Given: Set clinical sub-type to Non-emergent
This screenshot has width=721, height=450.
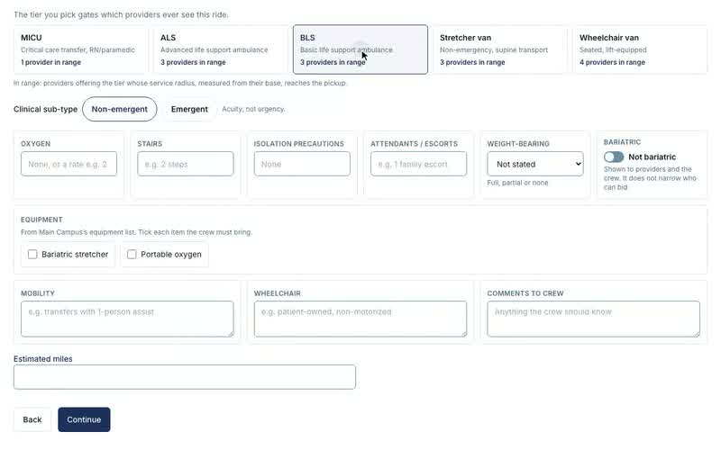Looking at the screenshot, I should tap(120, 109).
